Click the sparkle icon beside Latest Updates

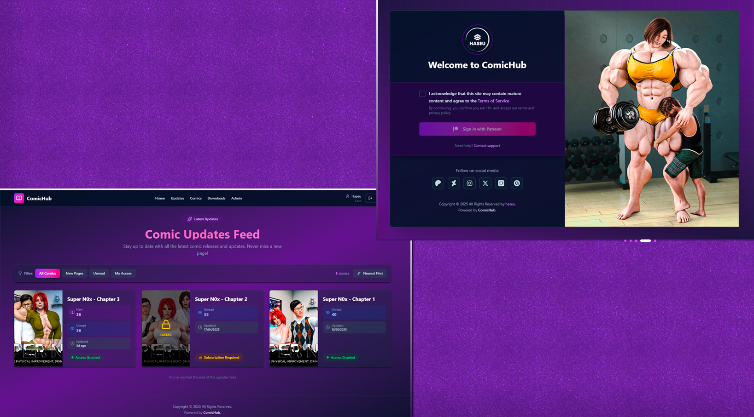tap(190, 219)
